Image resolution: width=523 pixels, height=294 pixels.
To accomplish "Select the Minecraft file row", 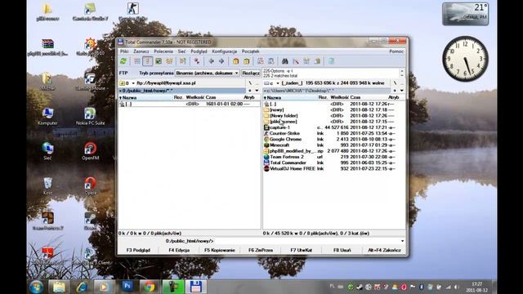I will coord(334,145).
